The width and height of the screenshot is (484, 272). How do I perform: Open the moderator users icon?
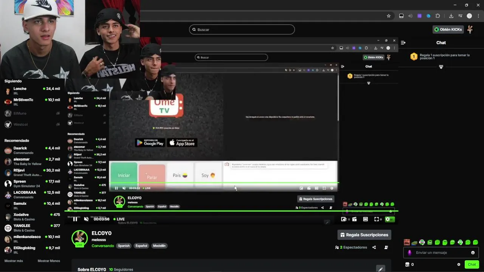[x=386, y=247]
